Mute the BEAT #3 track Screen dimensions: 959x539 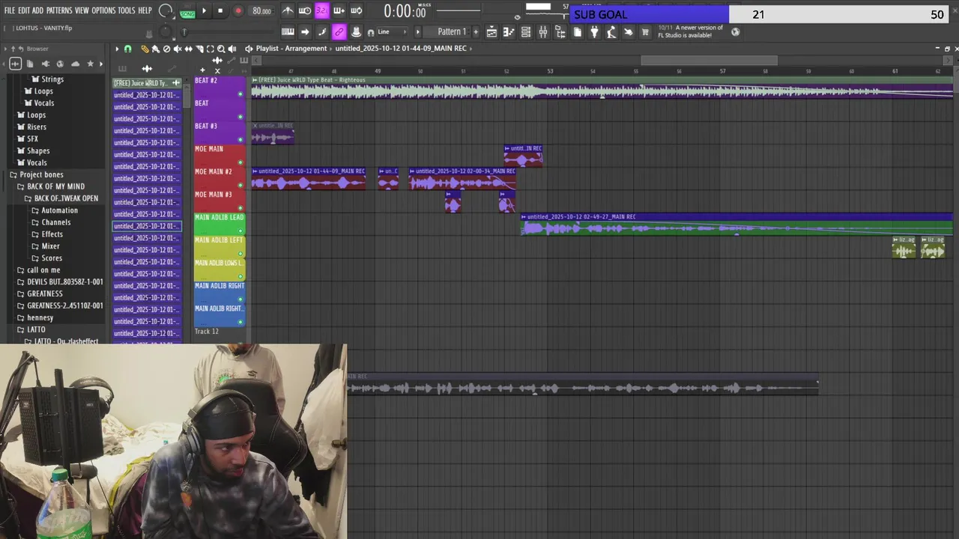240,140
